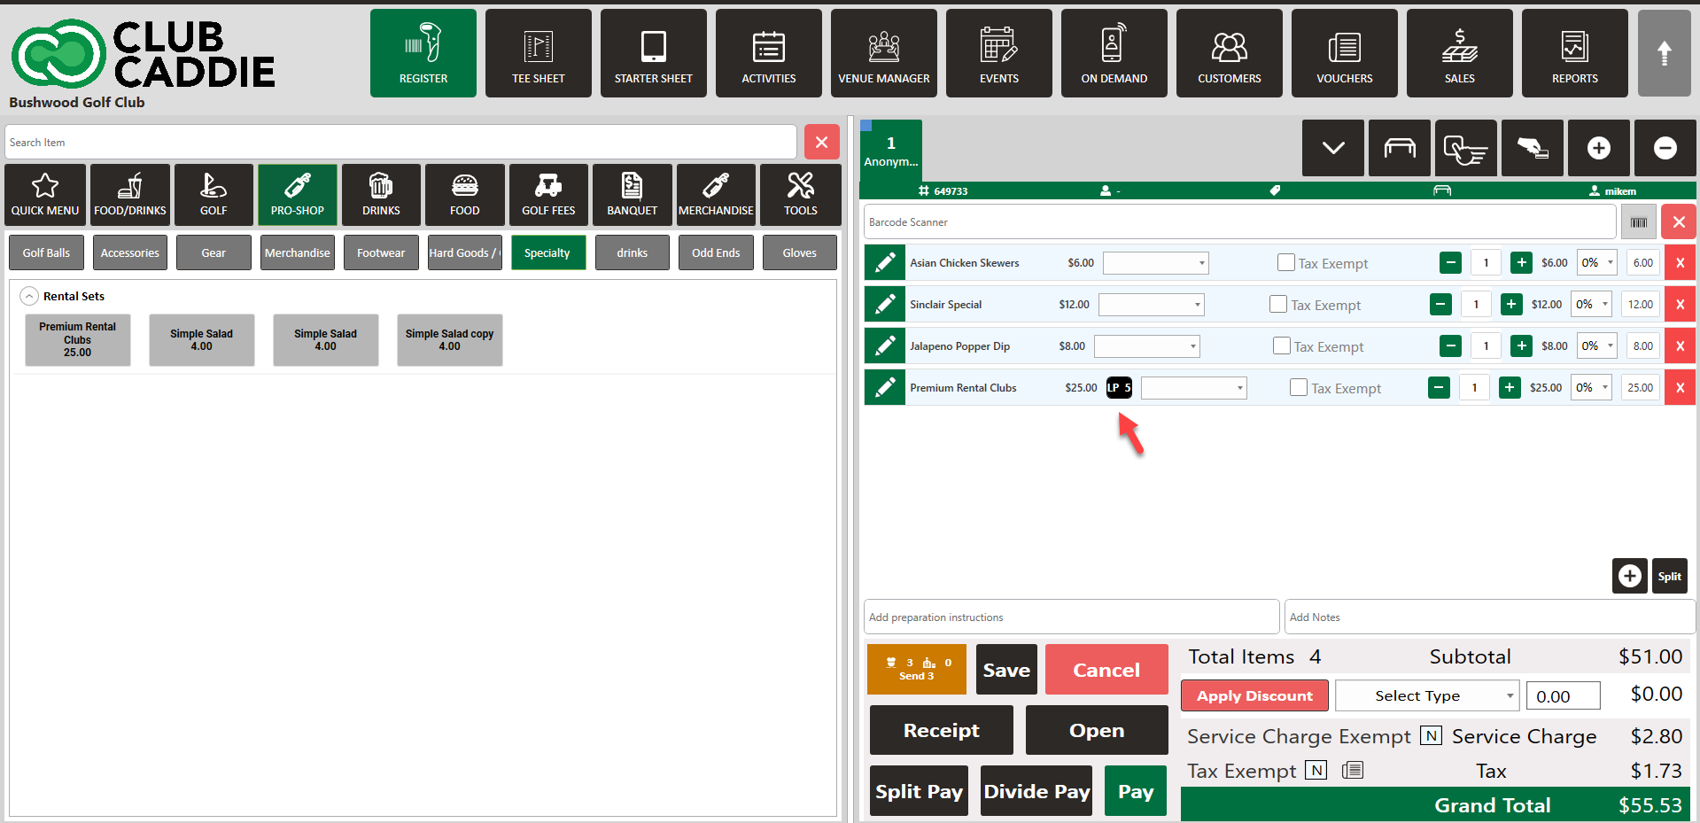Open the Golf Fees category

(548, 195)
